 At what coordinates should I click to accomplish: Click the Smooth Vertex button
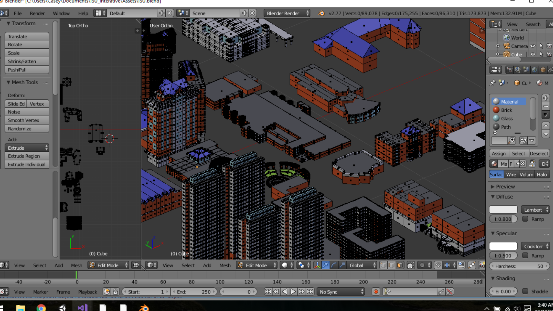[27, 120]
